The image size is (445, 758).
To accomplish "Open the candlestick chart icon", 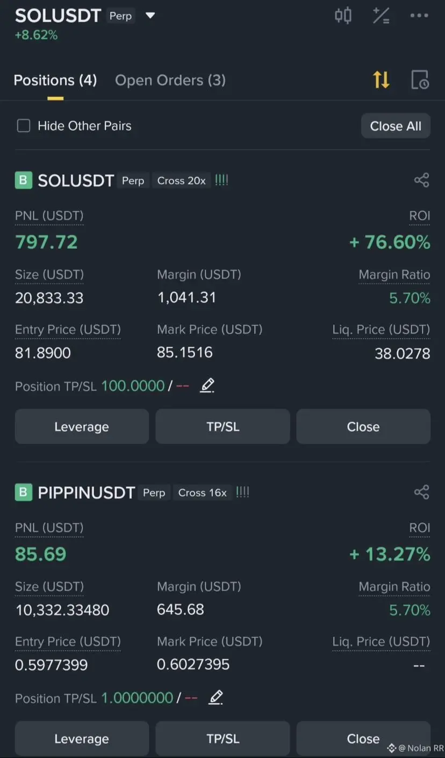I will tap(343, 15).
